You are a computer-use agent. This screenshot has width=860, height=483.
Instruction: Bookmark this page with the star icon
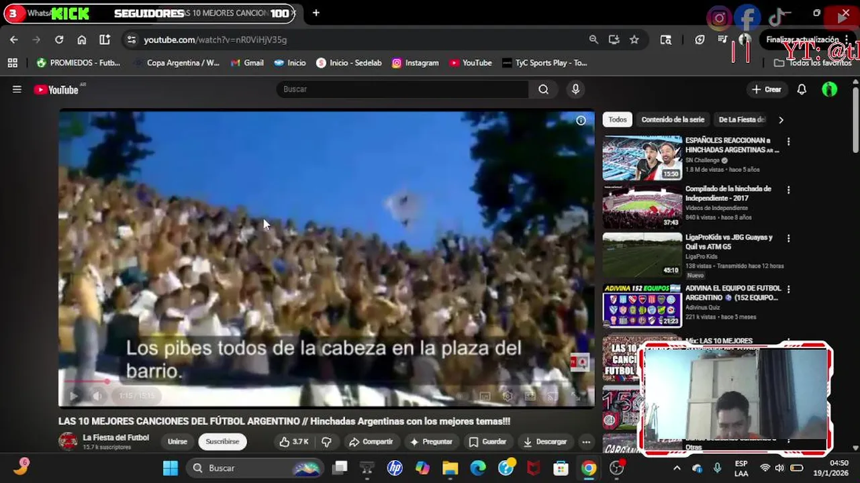(x=634, y=40)
